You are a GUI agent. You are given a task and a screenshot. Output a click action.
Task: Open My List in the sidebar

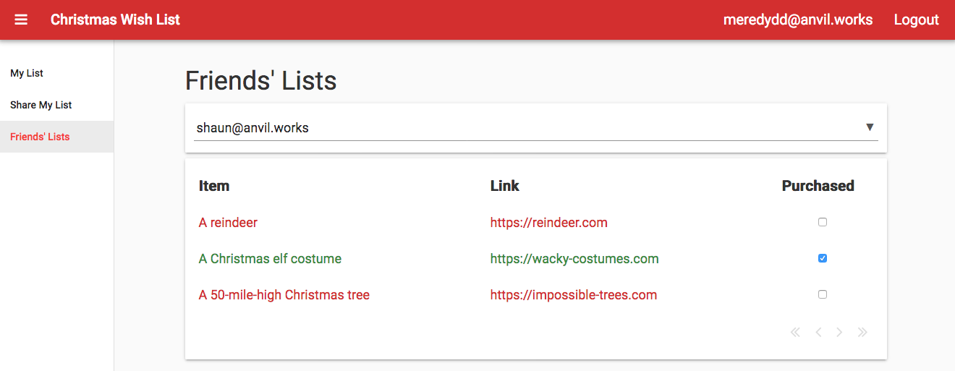coord(27,73)
